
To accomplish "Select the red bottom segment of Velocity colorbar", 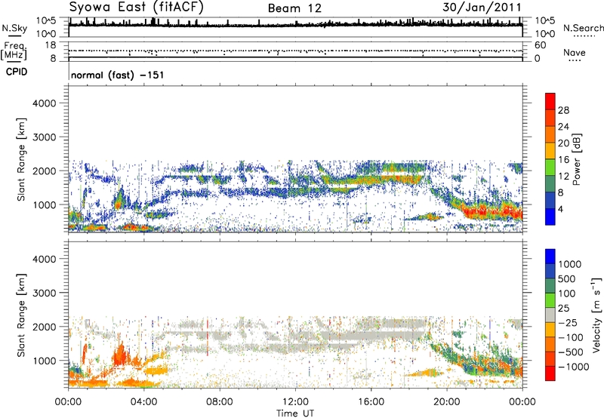I will coord(550,373).
